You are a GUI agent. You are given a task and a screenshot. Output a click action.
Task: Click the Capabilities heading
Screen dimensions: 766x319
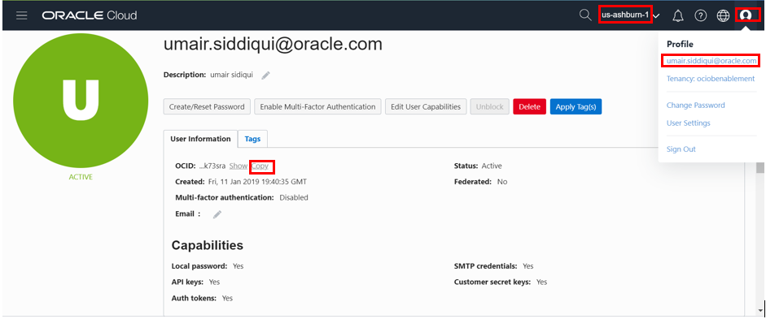[207, 245]
